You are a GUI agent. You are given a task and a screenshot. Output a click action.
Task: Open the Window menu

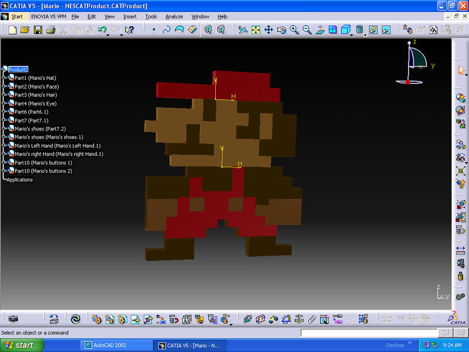click(200, 17)
